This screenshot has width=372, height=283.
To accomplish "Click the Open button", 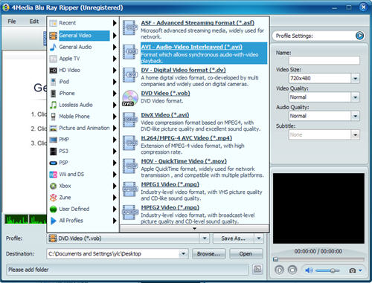I will click(x=246, y=254).
